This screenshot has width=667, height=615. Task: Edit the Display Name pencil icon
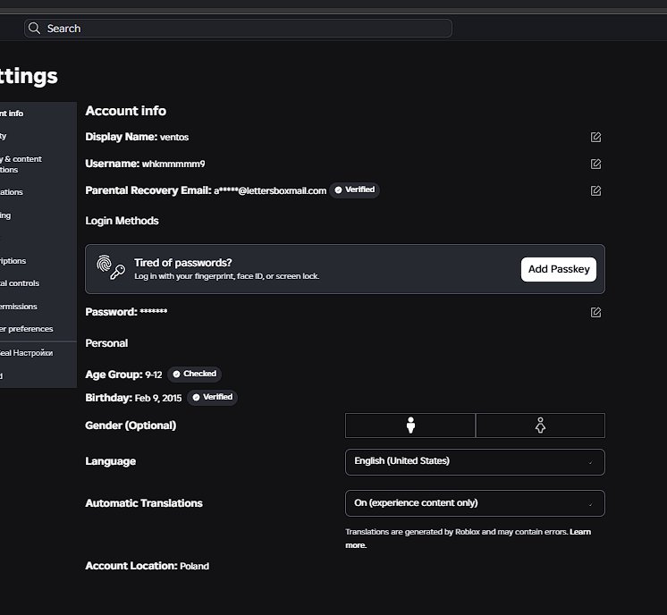pos(595,137)
